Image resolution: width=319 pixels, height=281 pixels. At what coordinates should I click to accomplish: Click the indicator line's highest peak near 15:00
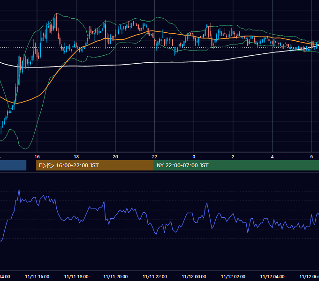coord(19,190)
